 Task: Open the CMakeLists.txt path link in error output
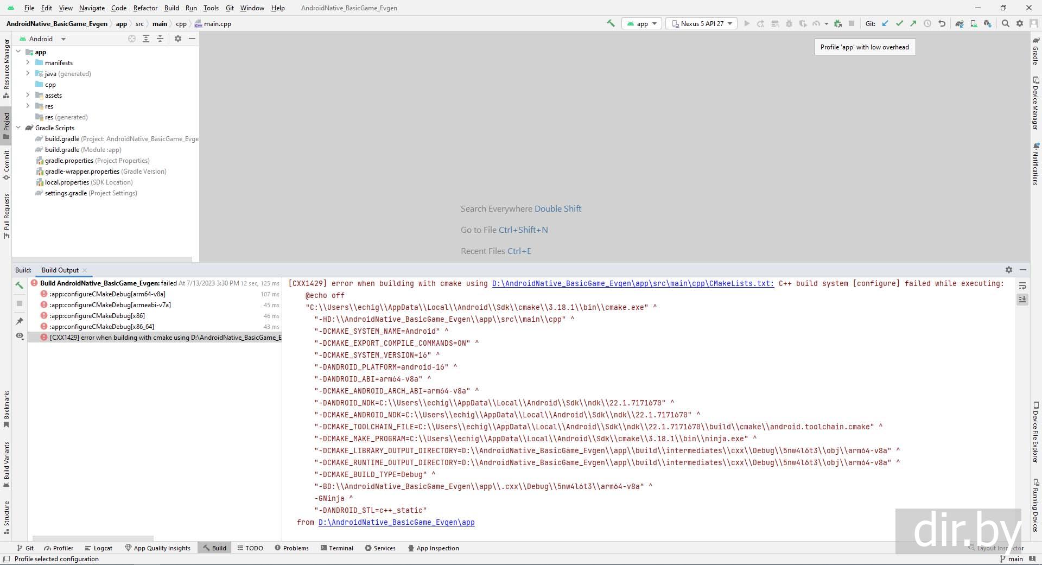pos(632,283)
